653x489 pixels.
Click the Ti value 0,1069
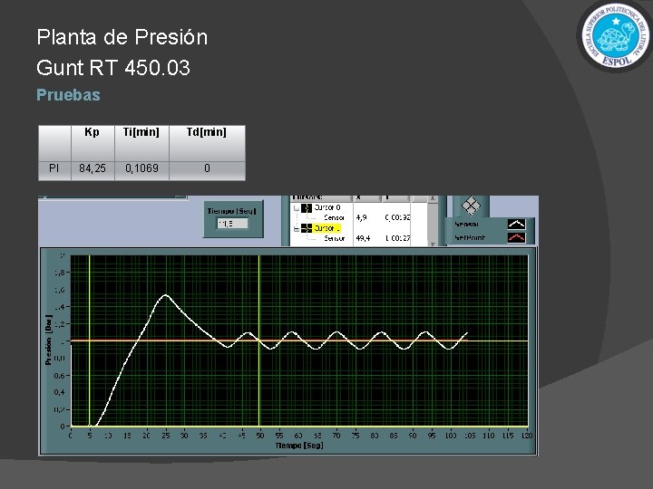click(141, 168)
